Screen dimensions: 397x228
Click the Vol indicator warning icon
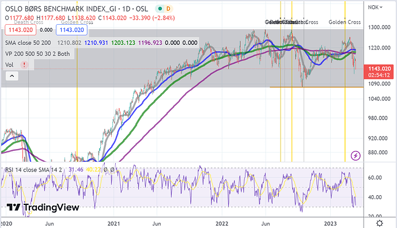[24, 65]
